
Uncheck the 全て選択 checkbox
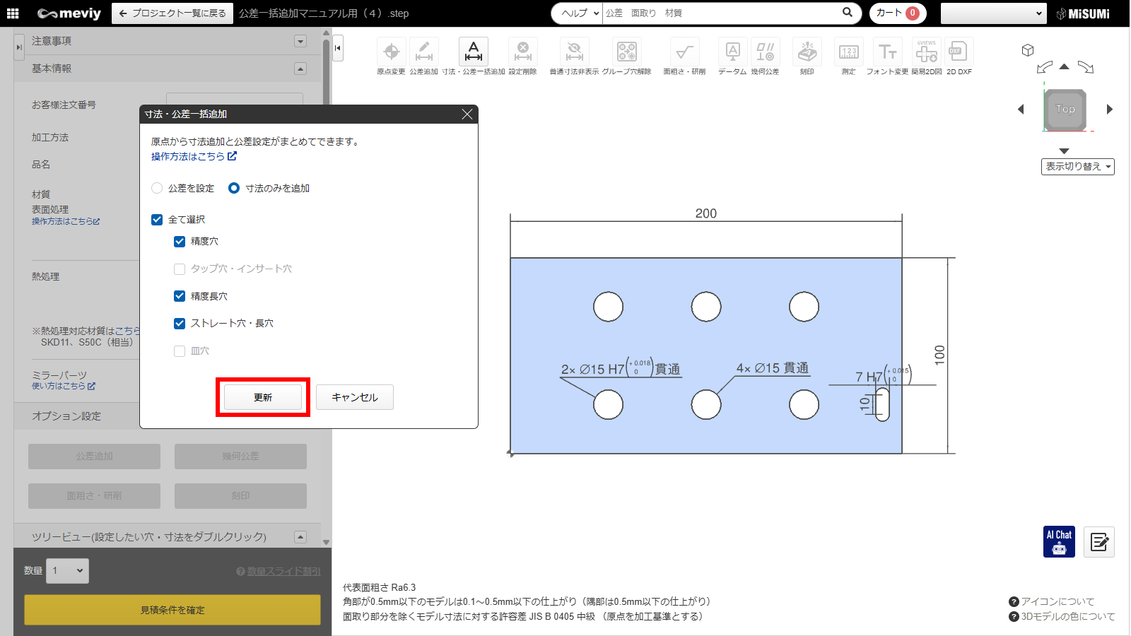click(157, 220)
